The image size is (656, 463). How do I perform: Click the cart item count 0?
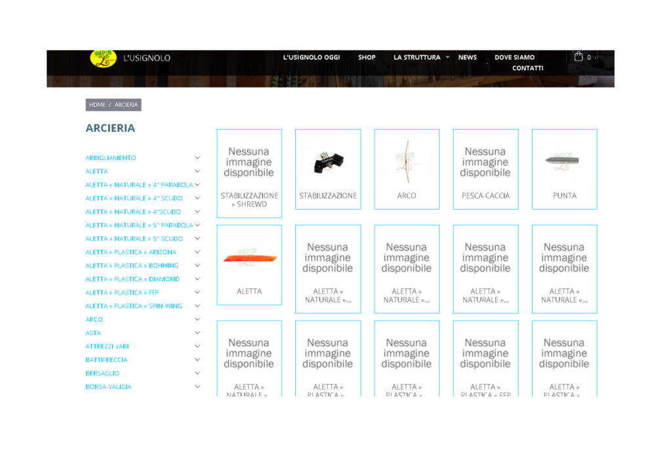[x=588, y=57]
